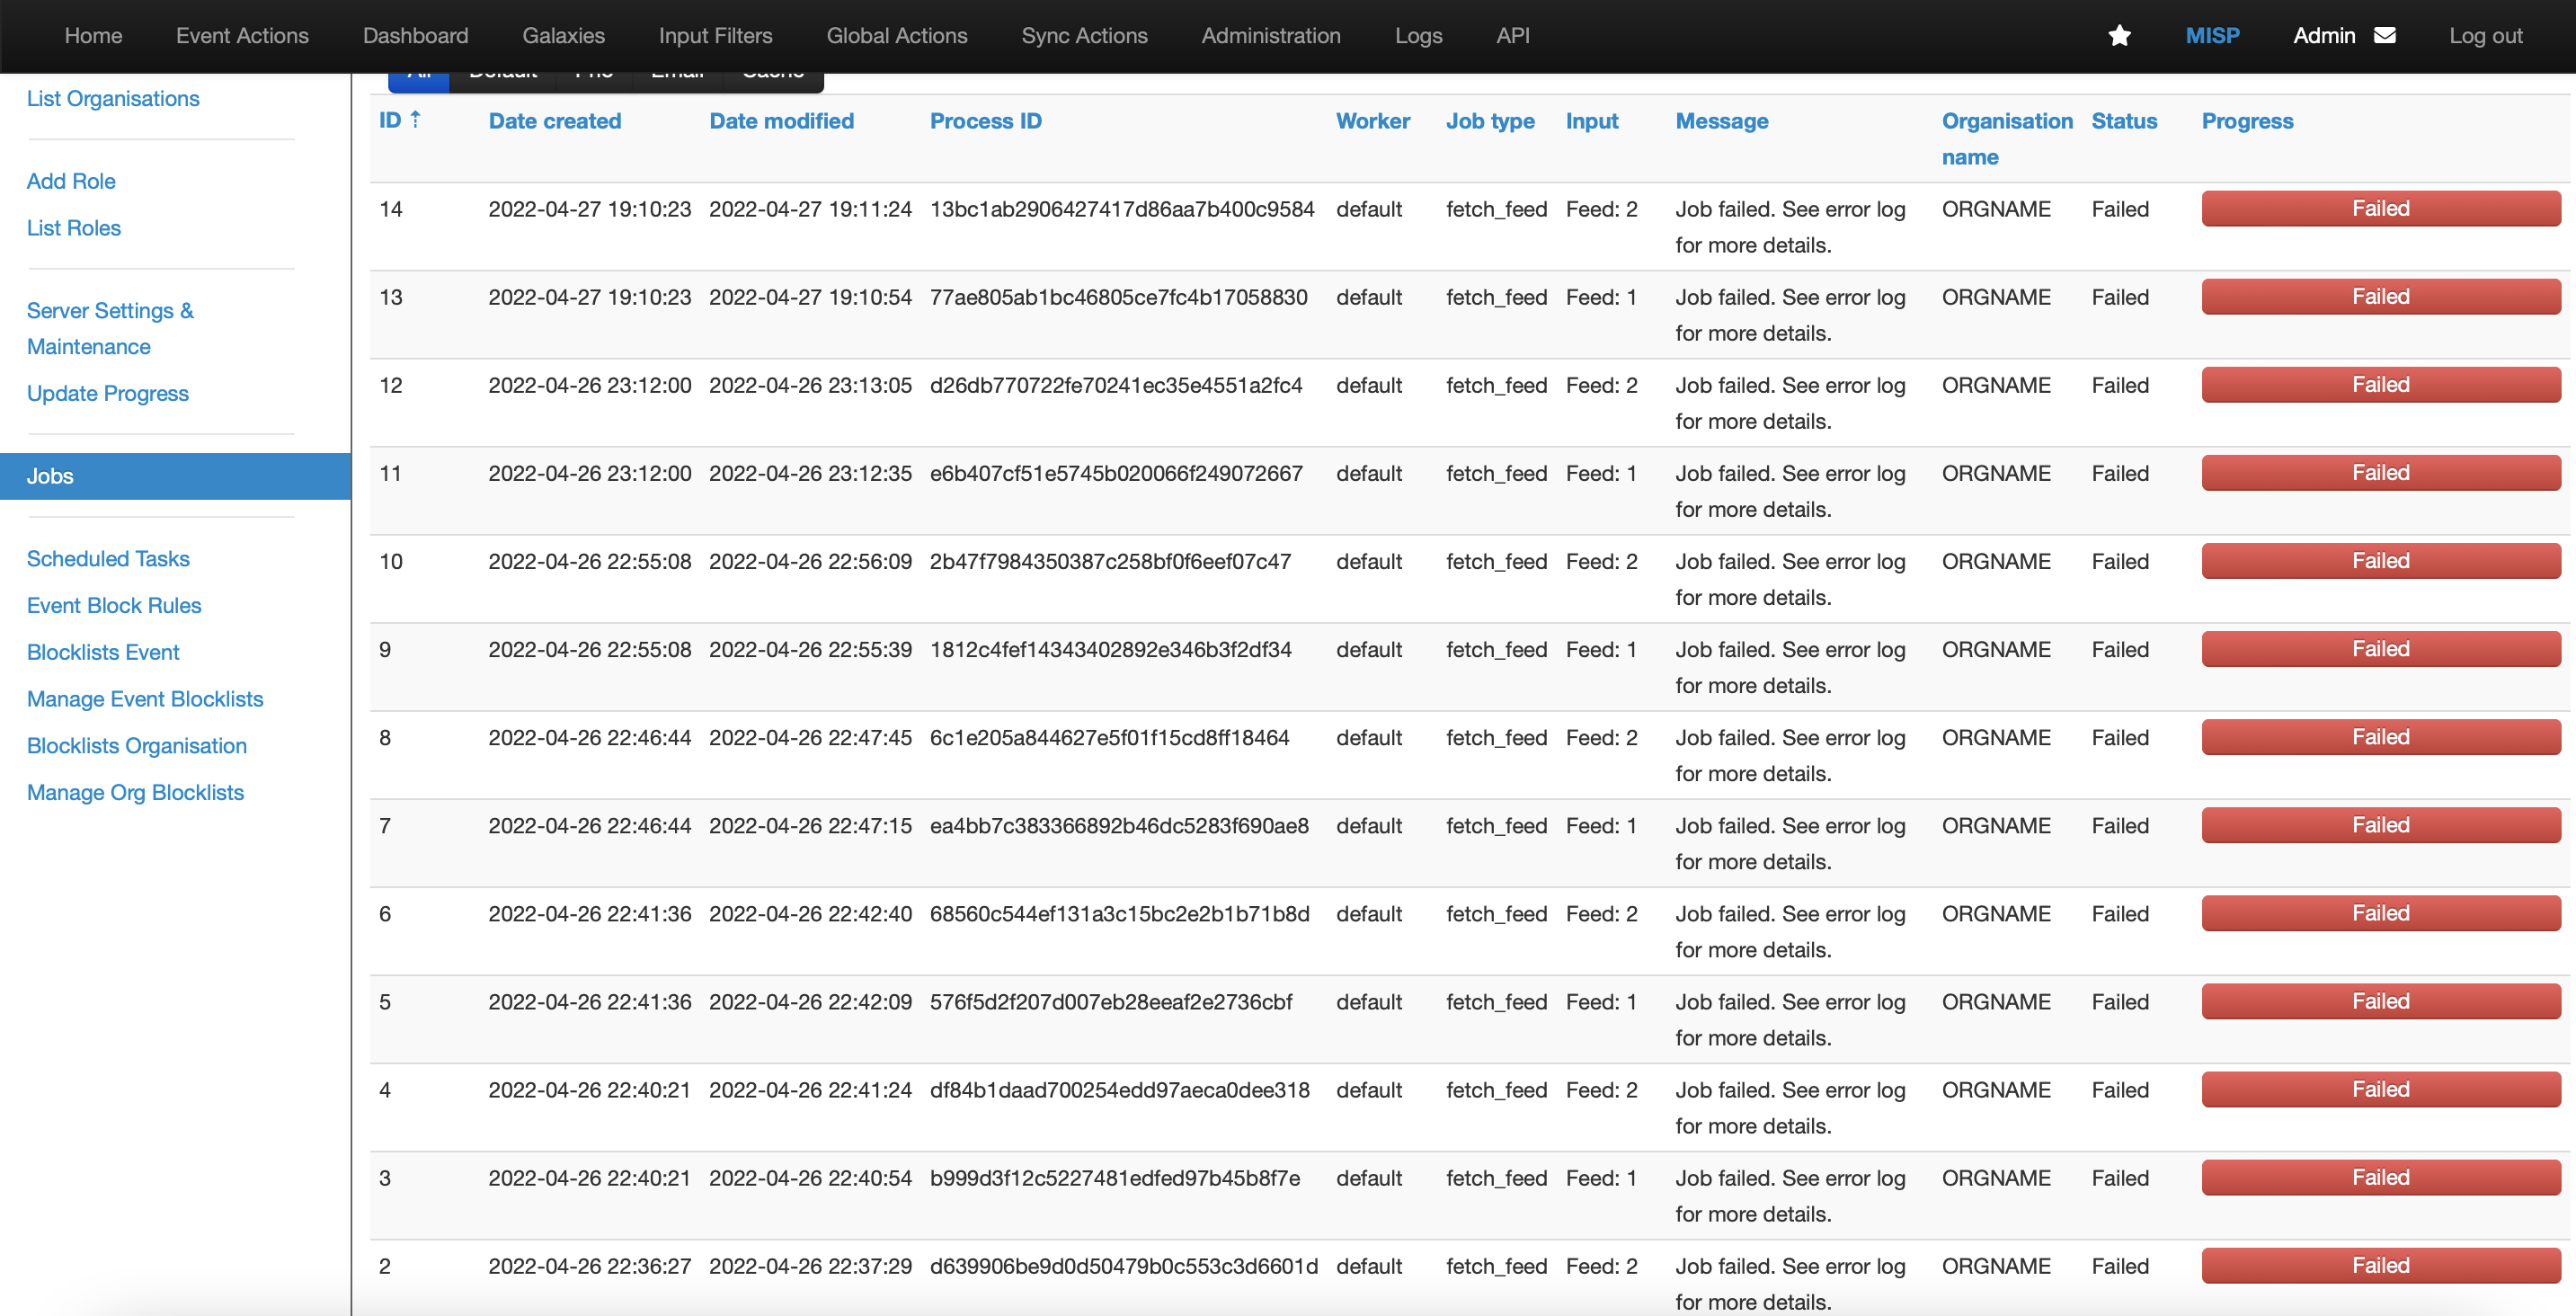Sort by Job type column header
The height and width of the screenshot is (1316, 2576).
[1490, 121]
